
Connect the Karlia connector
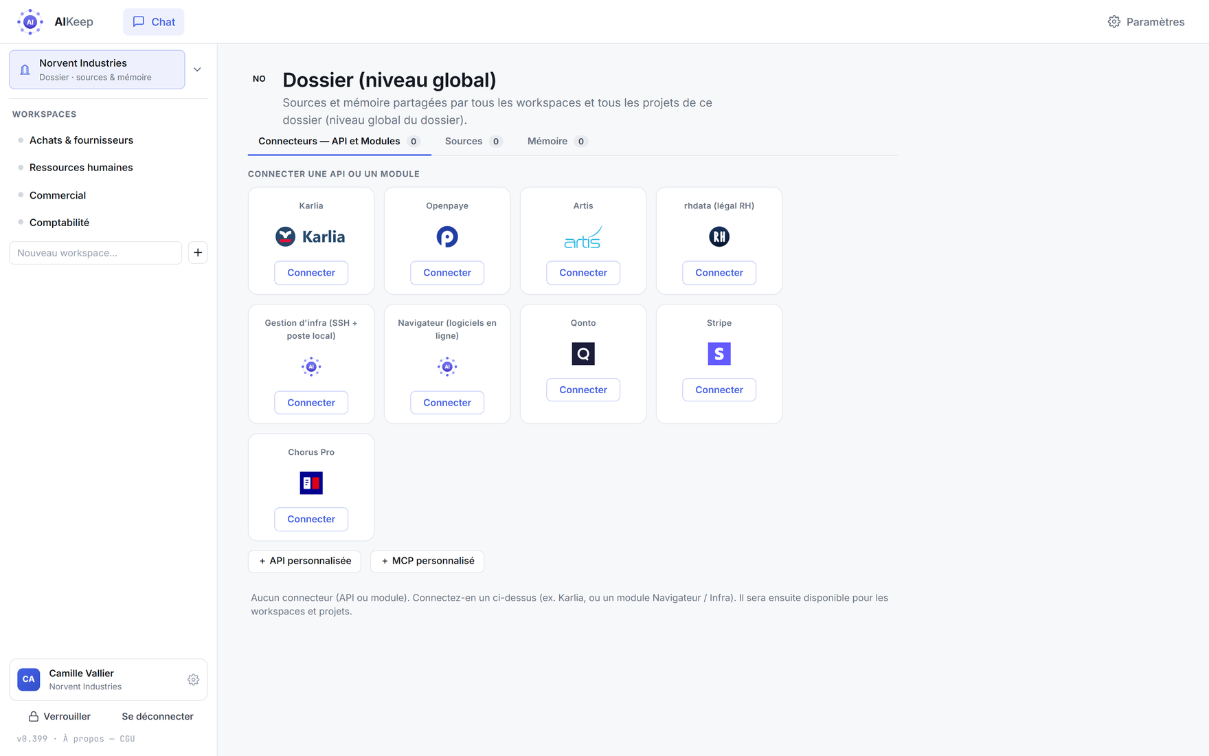click(x=311, y=273)
